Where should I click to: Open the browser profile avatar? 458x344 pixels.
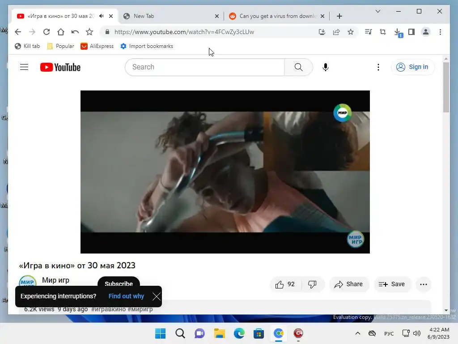pos(426,32)
